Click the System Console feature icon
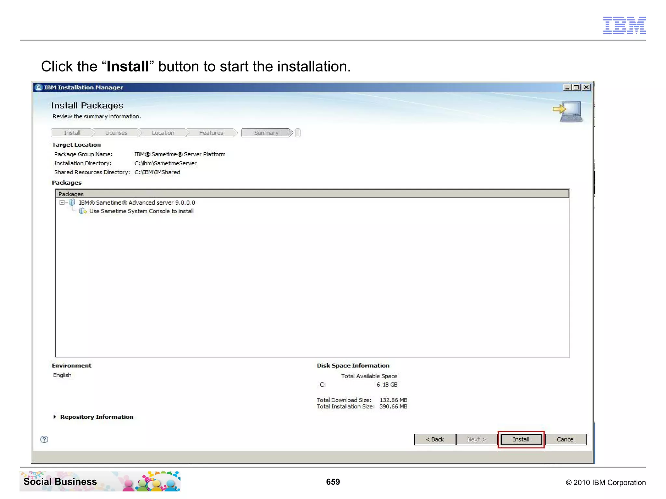 pos(83,211)
